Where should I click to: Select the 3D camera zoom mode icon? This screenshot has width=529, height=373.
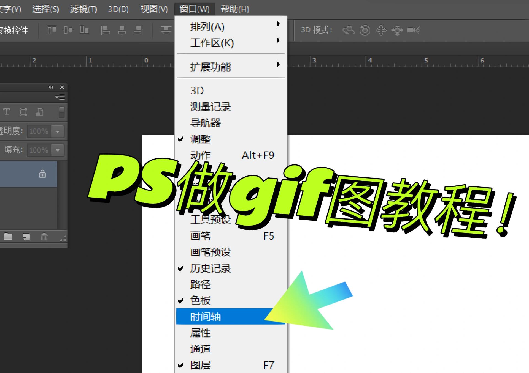pyautogui.click(x=413, y=30)
